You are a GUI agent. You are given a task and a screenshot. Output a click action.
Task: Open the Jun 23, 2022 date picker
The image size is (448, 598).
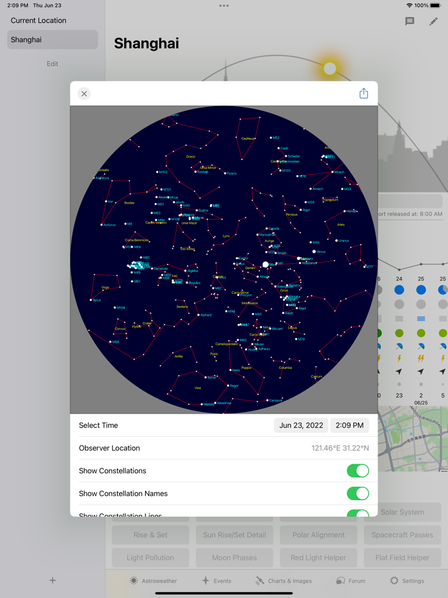(x=301, y=425)
